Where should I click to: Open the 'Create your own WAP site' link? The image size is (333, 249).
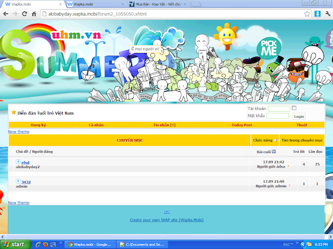(166, 220)
